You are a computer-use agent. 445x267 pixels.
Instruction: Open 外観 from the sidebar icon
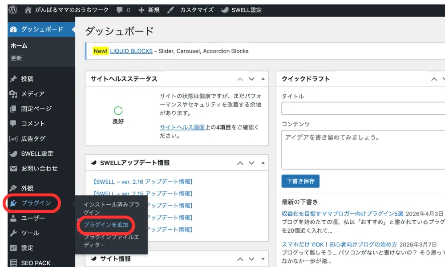click(x=13, y=187)
